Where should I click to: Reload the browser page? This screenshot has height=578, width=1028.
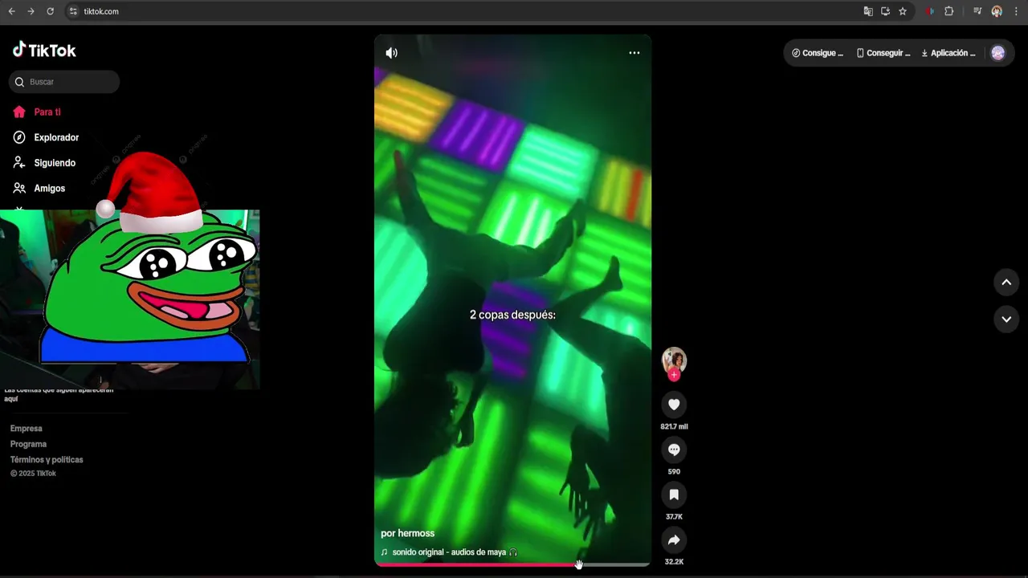tap(50, 11)
